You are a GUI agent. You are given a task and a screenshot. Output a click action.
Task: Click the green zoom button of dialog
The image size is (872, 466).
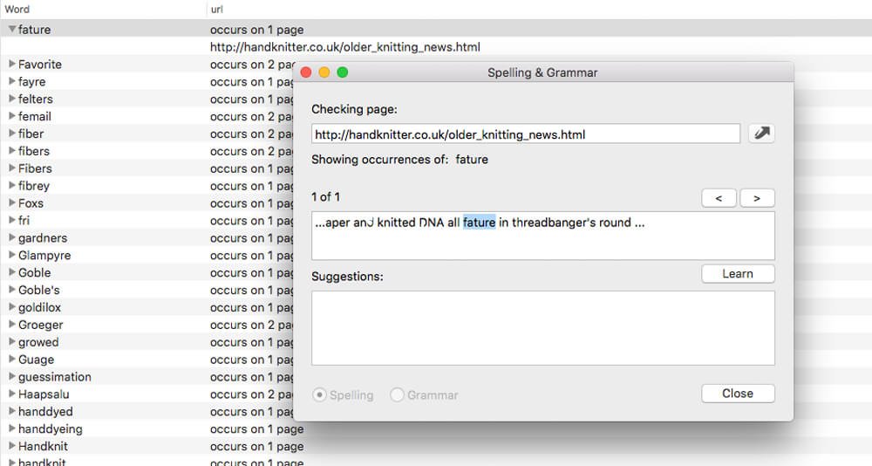[x=343, y=72]
